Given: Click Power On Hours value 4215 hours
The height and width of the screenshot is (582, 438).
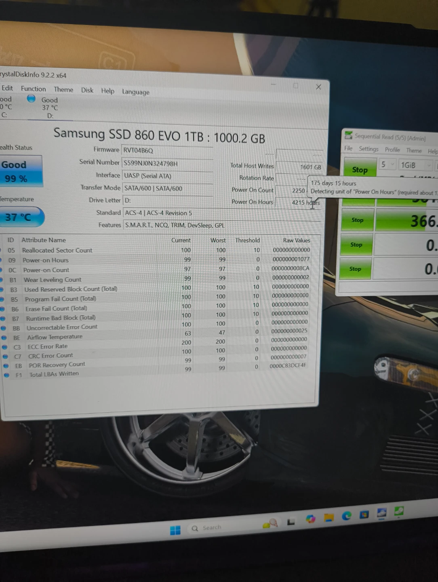Looking at the screenshot, I should coord(298,202).
